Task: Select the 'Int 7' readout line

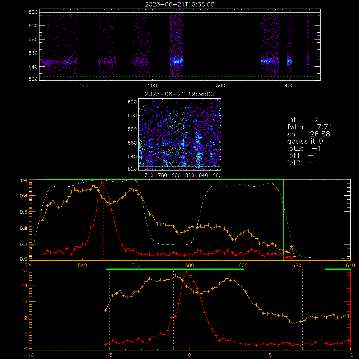Action: click(x=303, y=120)
